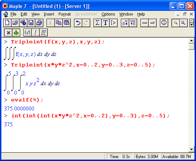196x161 pixels.
Task: Toggle standard math notation with the x button
Action: coord(8,32)
